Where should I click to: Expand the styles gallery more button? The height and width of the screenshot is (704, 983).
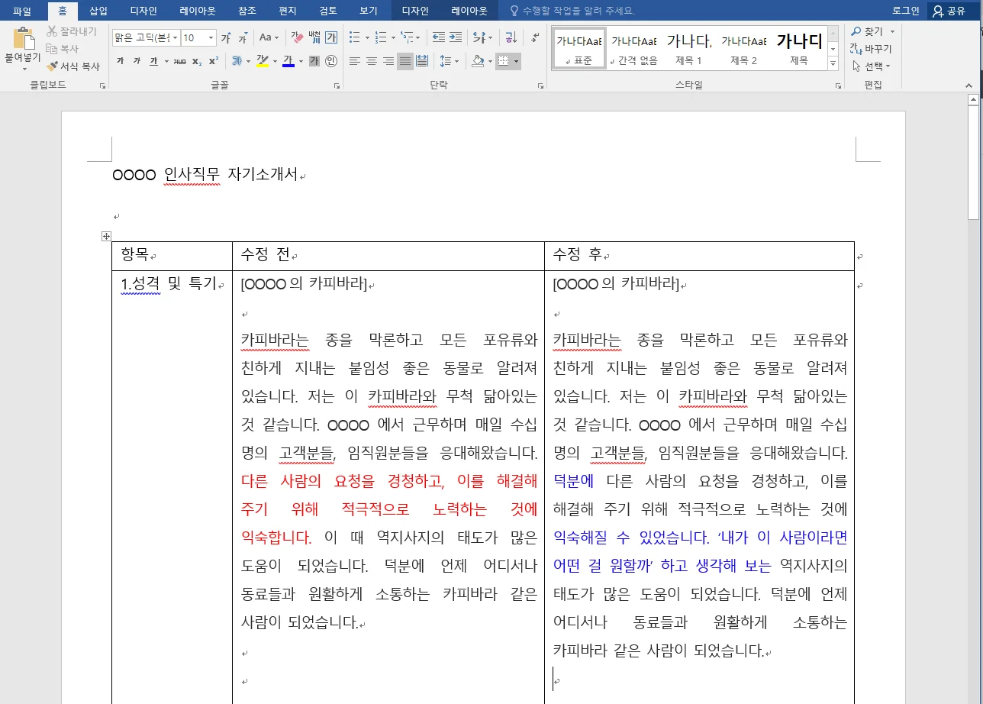click(x=833, y=65)
